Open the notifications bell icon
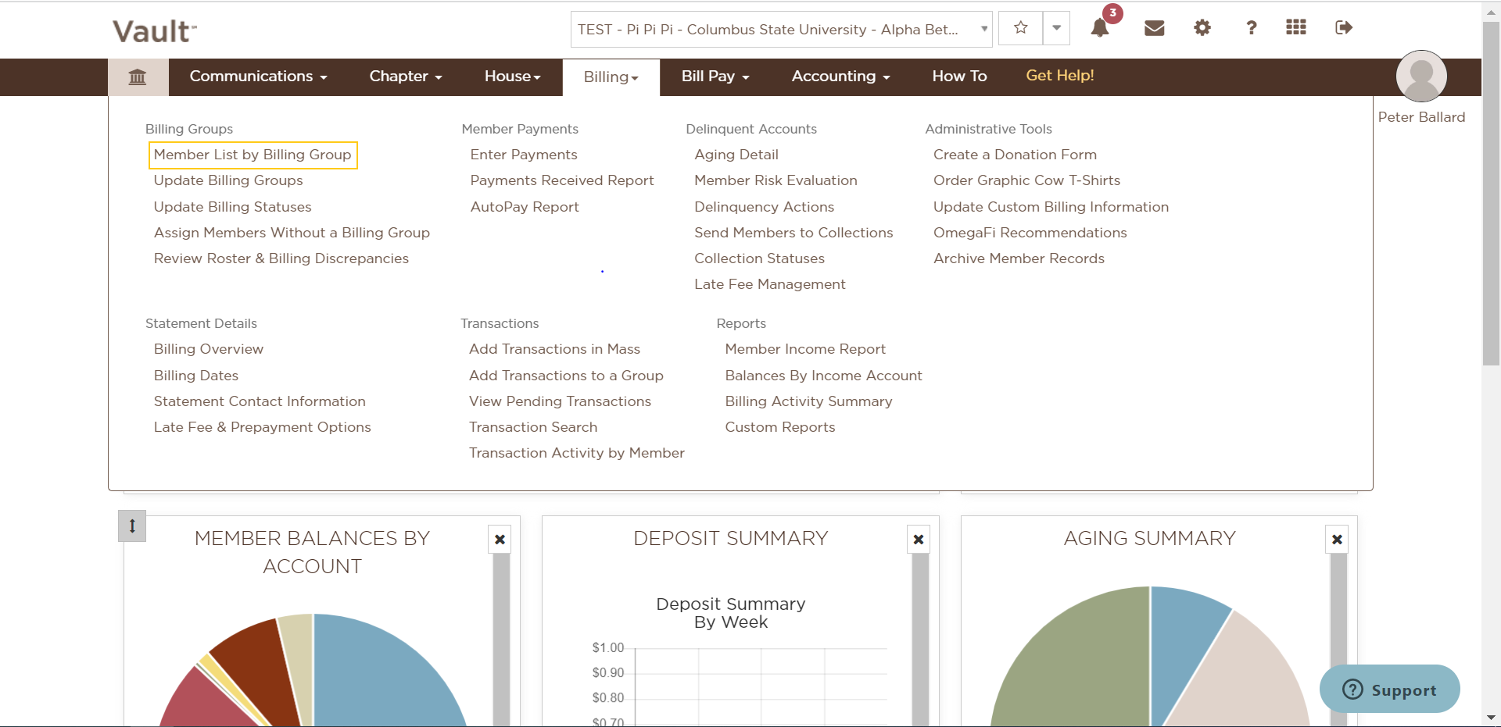1501x727 pixels. (x=1099, y=28)
